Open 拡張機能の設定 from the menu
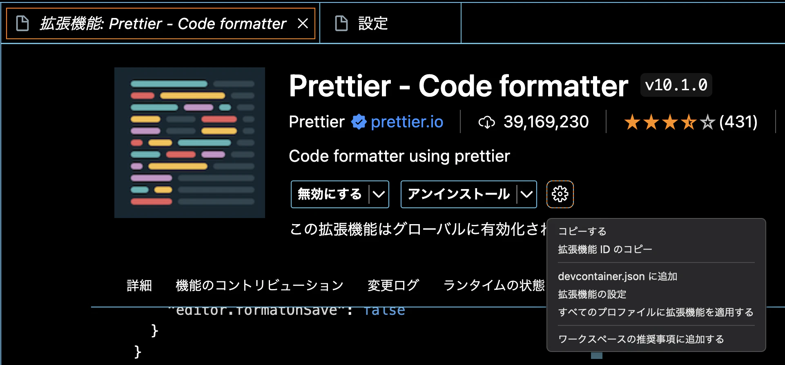The height and width of the screenshot is (365, 785). 656,294
